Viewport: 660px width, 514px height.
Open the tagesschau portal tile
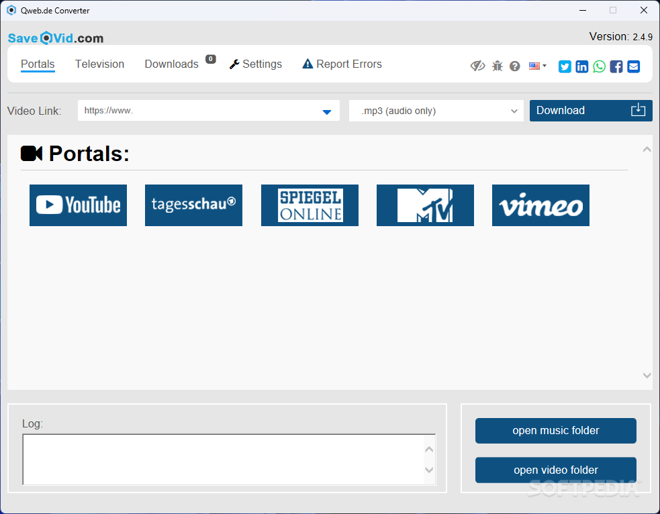pyautogui.click(x=193, y=205)
